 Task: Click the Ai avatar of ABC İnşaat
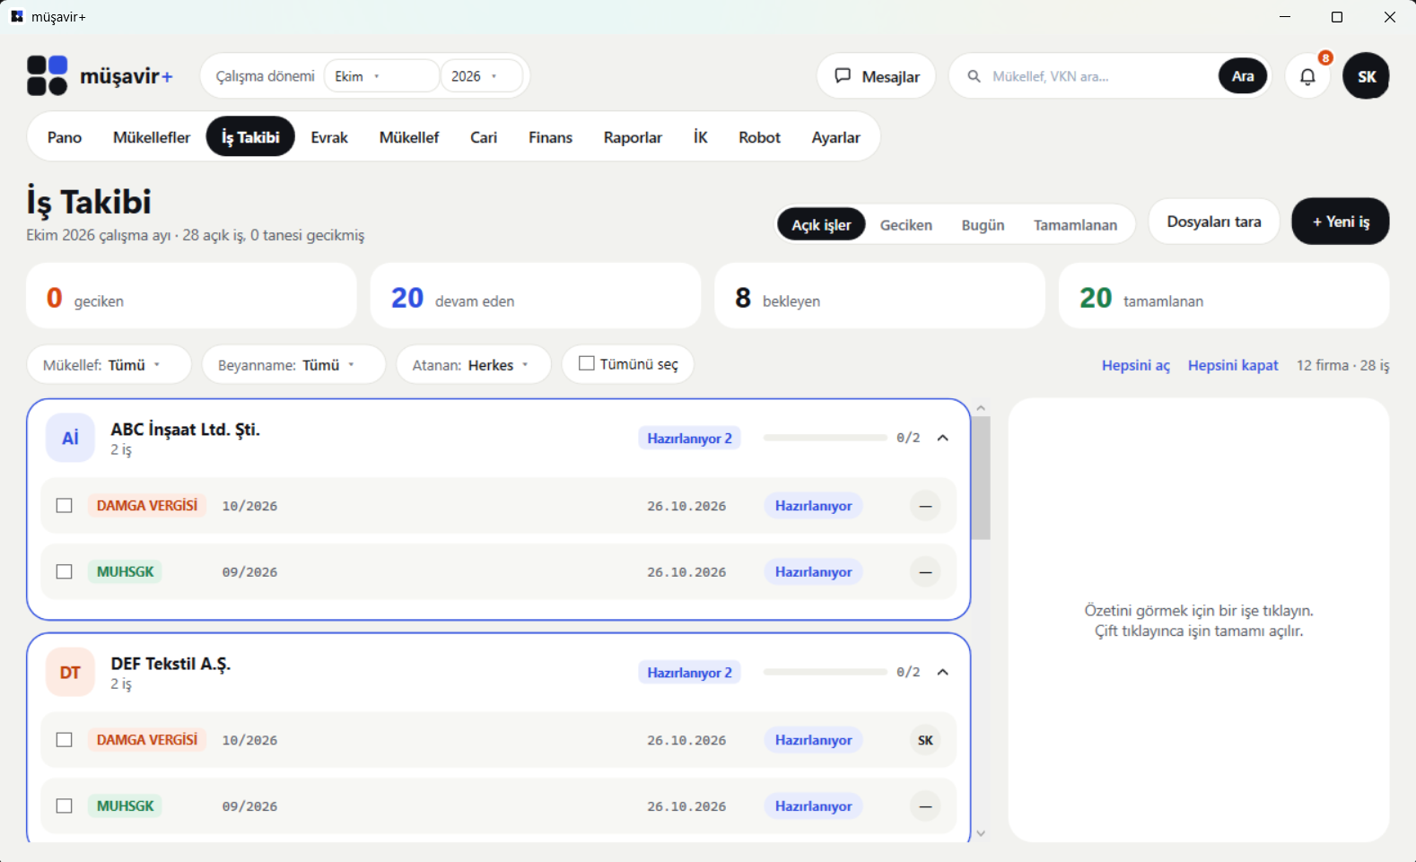tap(70, 438)
